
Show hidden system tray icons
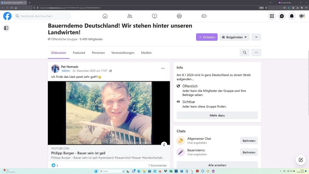tap(280, 171)
